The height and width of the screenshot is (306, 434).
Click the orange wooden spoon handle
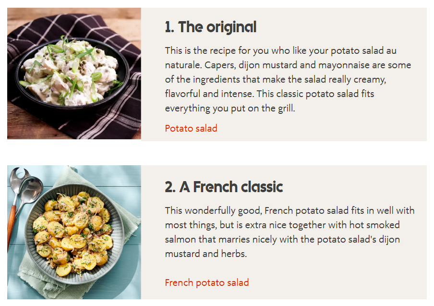click(11, 227)
